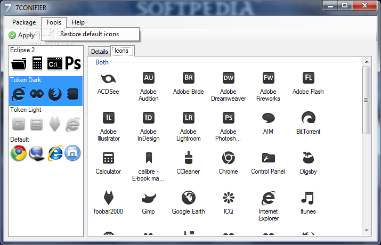Screen dimensions: 381x245
Task: Select the AIM speech bubble icon
Action: tap(268, 118)
